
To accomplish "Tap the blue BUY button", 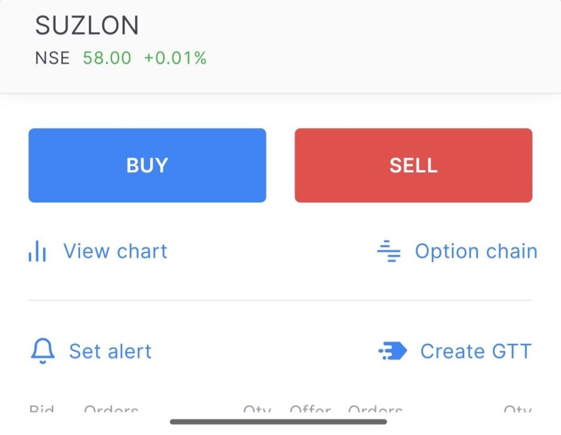I will [147, 165].
